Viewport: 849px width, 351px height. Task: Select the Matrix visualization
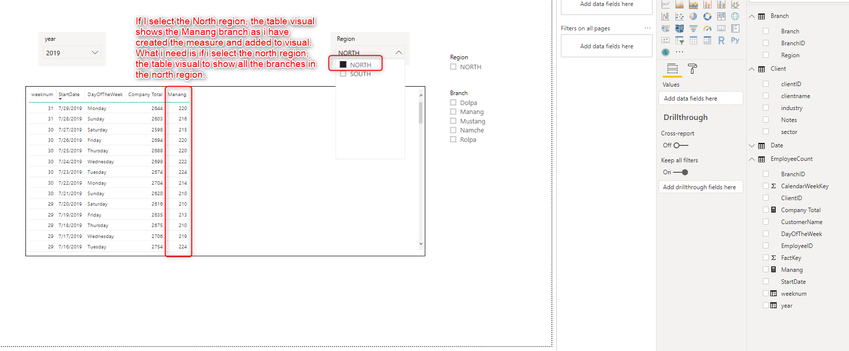(x=707, y=40)
